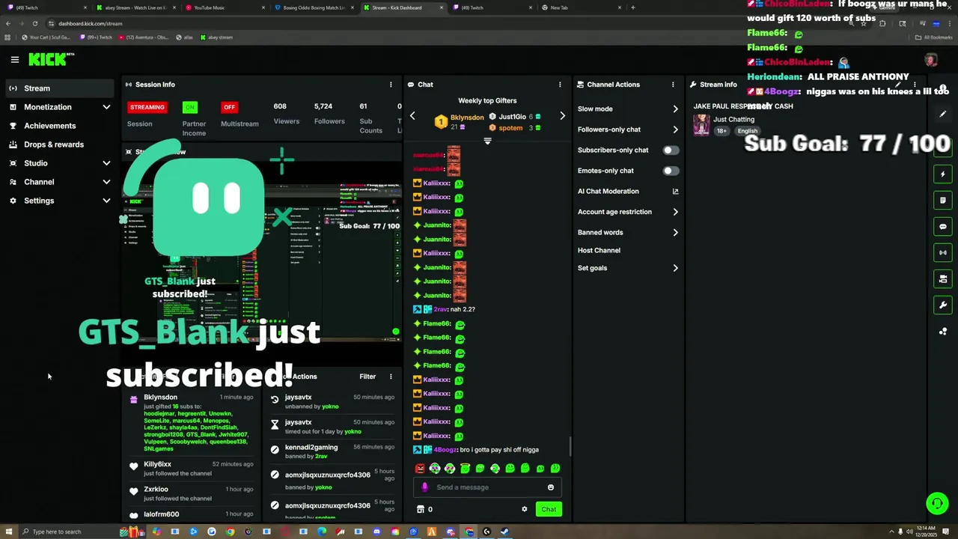Screen dimensions: 958x539
Task: Open Set goals arrow
Action: pyautogui.click(x=675, y=268)
